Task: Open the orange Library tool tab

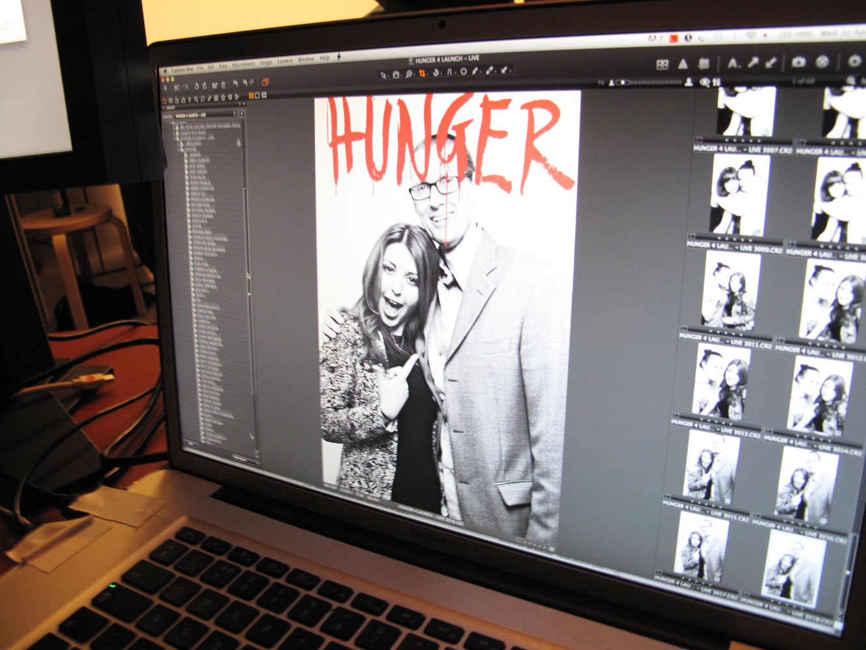Action: point(164,101)
